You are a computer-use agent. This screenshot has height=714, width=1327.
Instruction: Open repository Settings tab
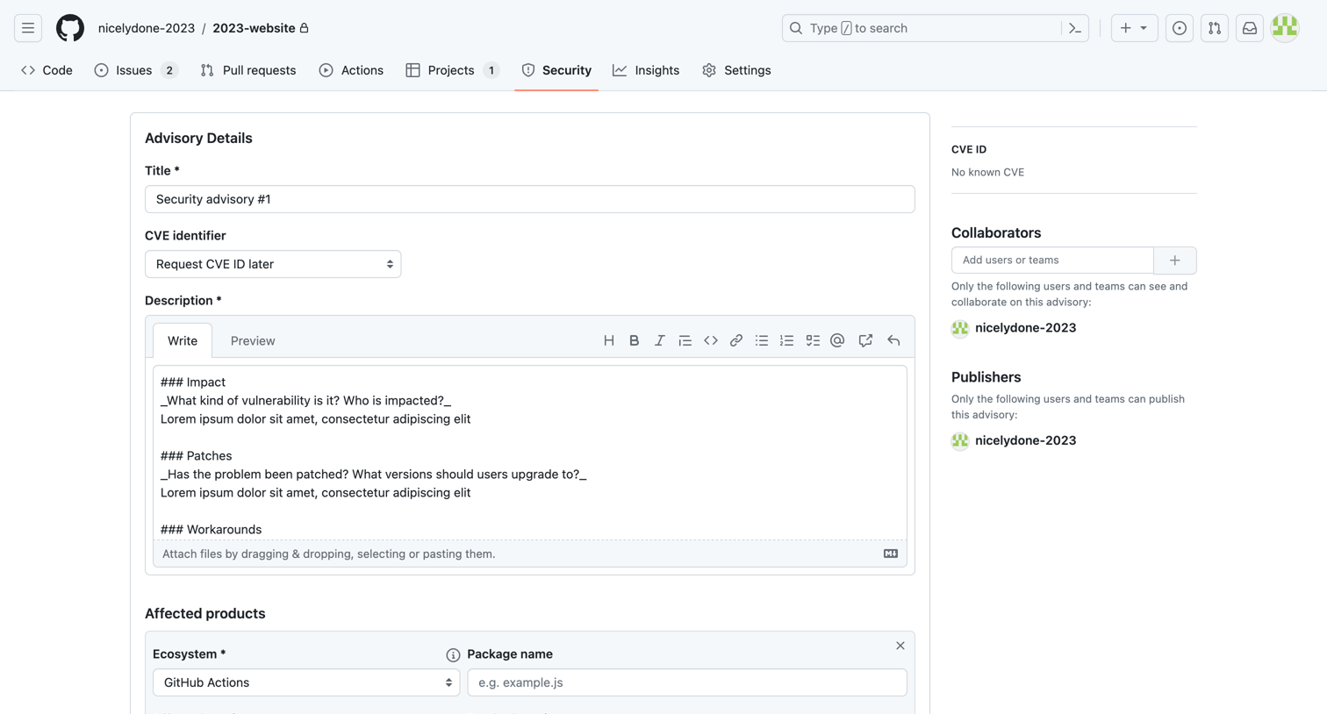[x=736, y=70]
